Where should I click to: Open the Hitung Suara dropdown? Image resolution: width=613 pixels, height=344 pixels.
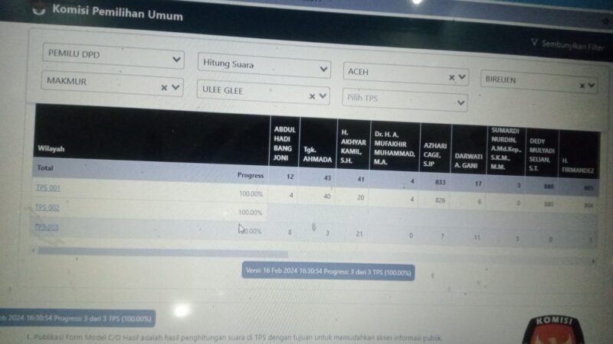(x=264, y=66)
